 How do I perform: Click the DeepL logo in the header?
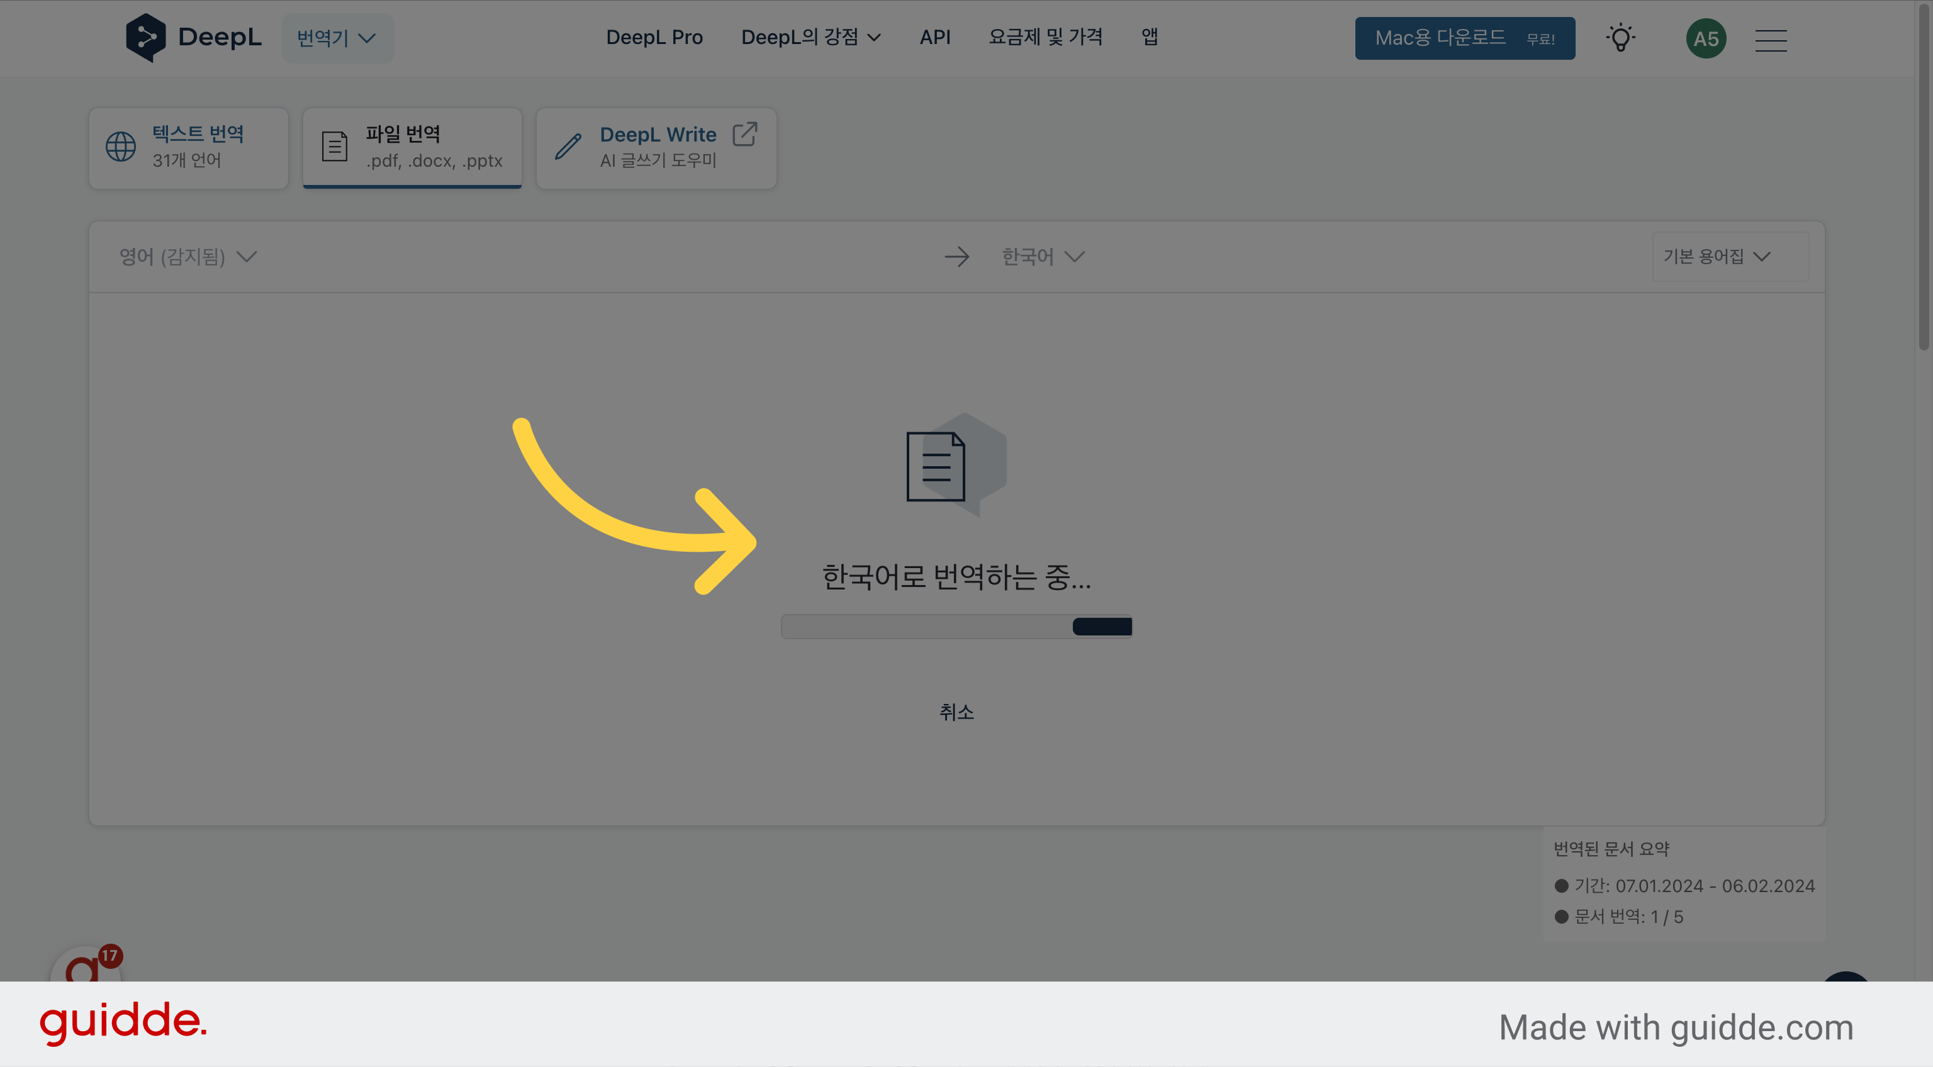194,38
